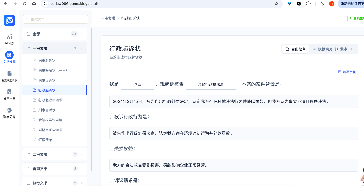Select 民事答辩状（一审）document
Screen dimensions: 364x186
pos(55,70)
